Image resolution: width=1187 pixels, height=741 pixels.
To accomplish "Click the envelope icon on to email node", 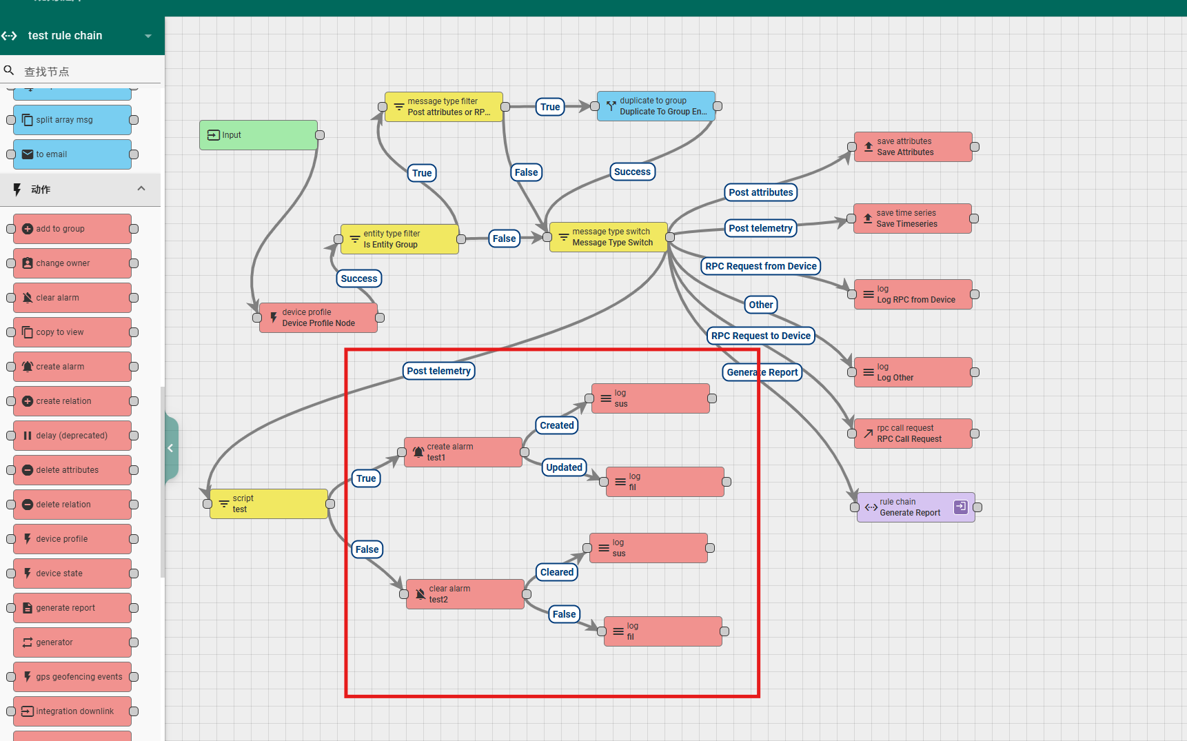I will tap(28, 154).
